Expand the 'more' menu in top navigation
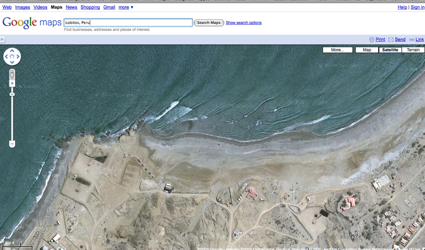 tap(126, 7)
